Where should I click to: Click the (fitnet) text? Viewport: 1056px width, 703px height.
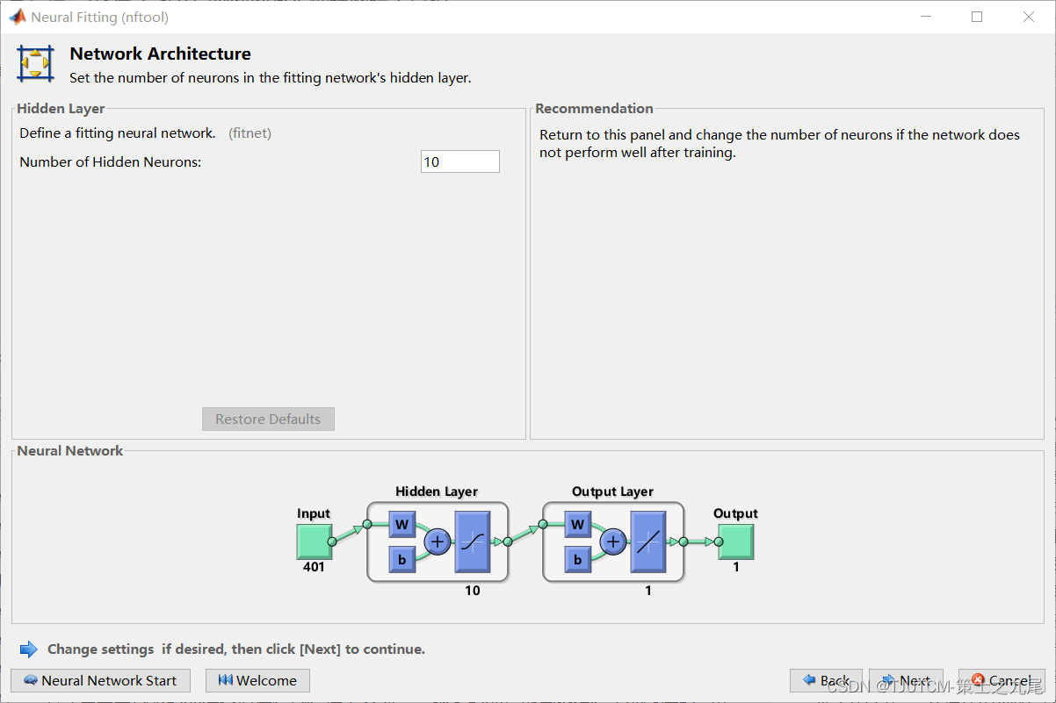point(250,133)
